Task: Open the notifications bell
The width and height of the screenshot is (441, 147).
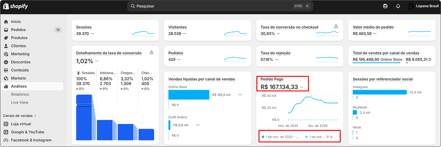Action: pyautogui.click(x=398, y=6)
